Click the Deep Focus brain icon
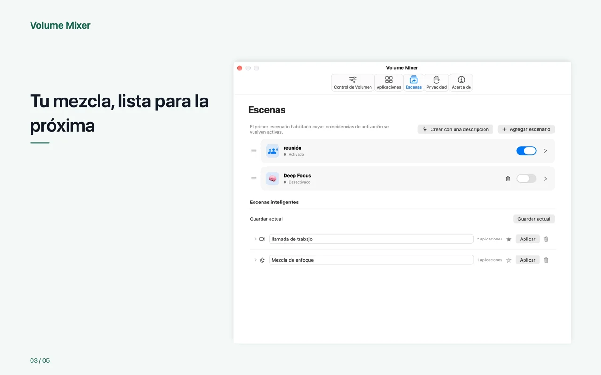 272,179
